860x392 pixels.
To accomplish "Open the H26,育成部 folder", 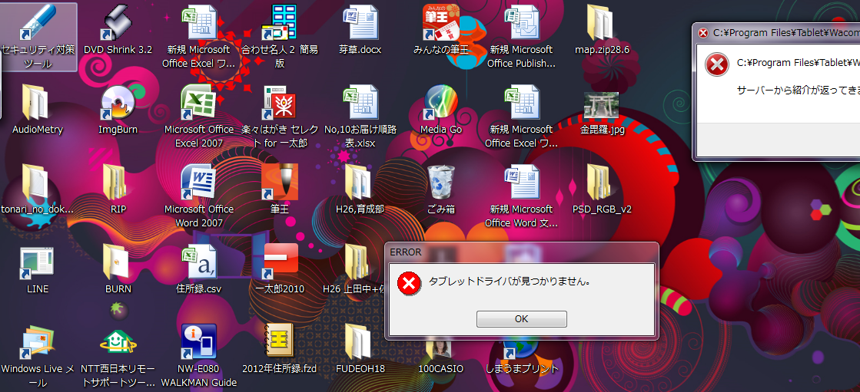I will pos(360,189).
